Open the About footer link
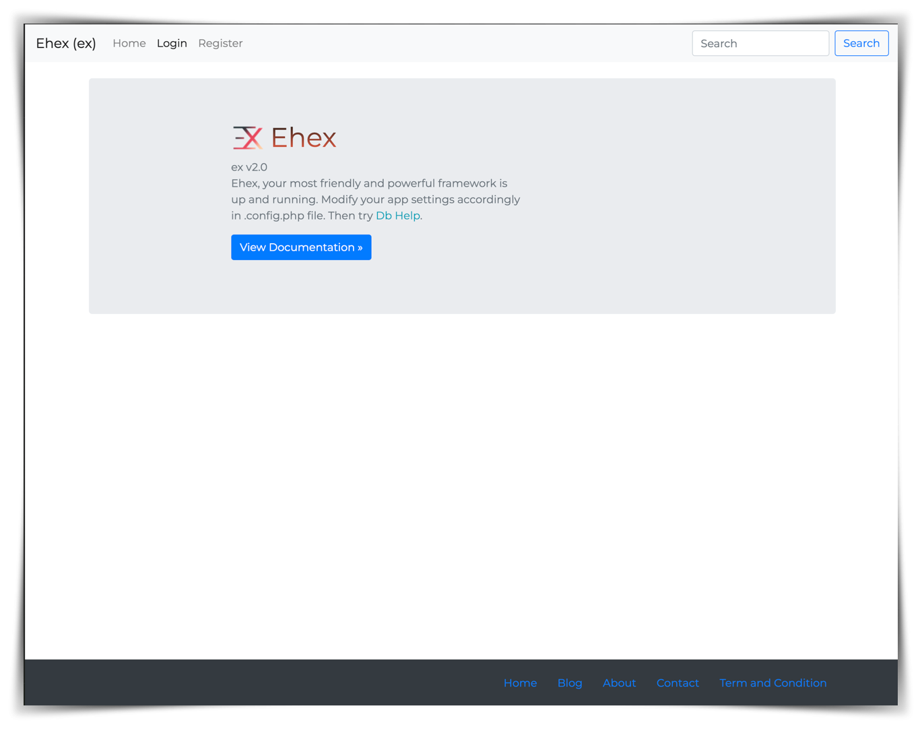The height and width of the screenshot is (729, 922). [x=619, y=683]
